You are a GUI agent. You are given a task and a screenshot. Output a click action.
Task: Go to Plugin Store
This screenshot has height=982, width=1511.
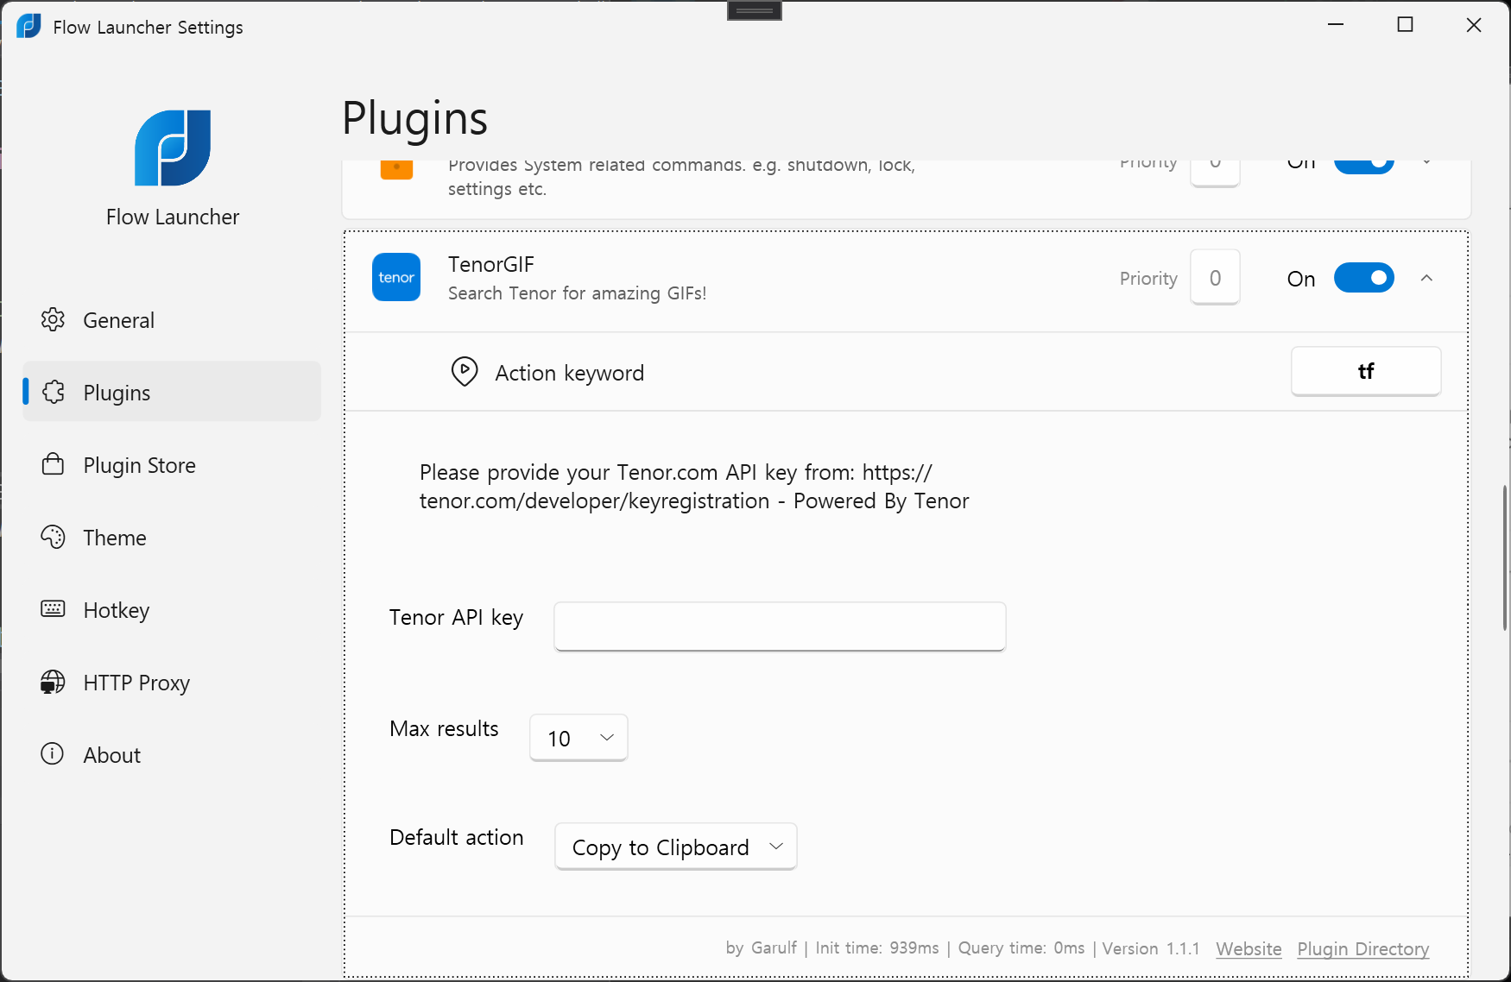[x=172, y=464]
